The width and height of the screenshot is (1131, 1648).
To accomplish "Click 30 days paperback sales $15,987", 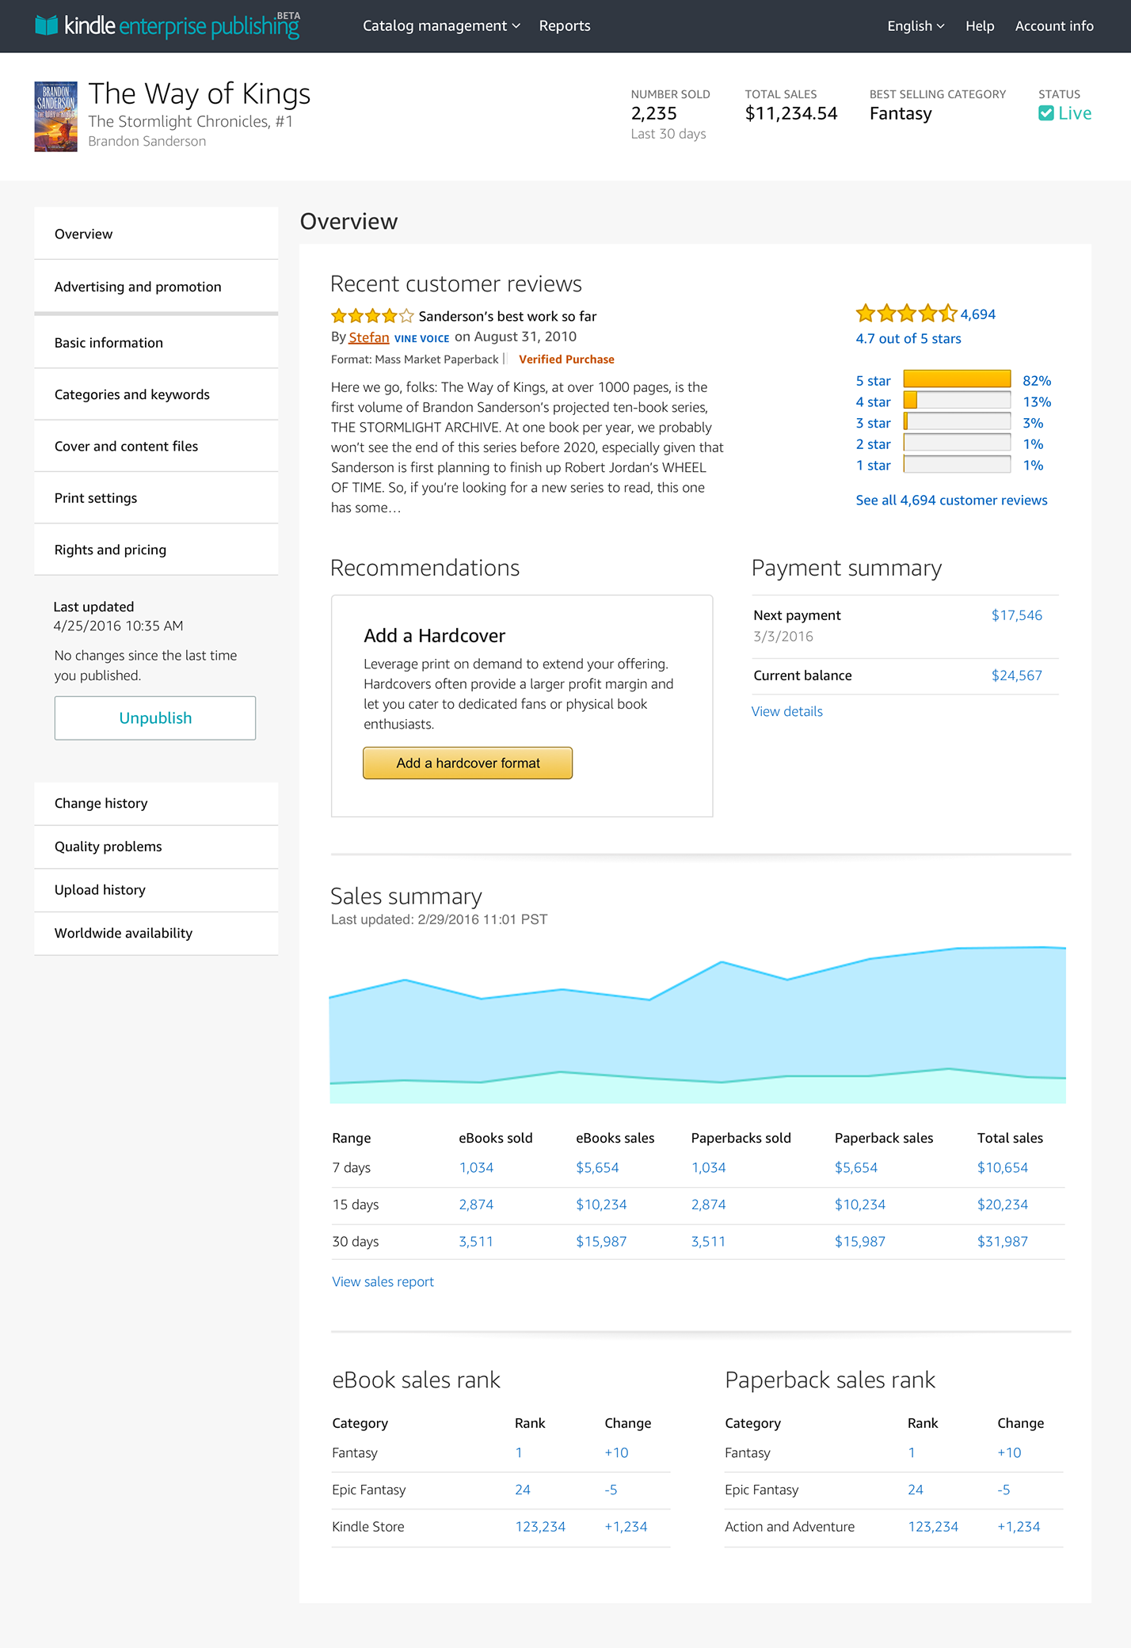I will 860,1242.
